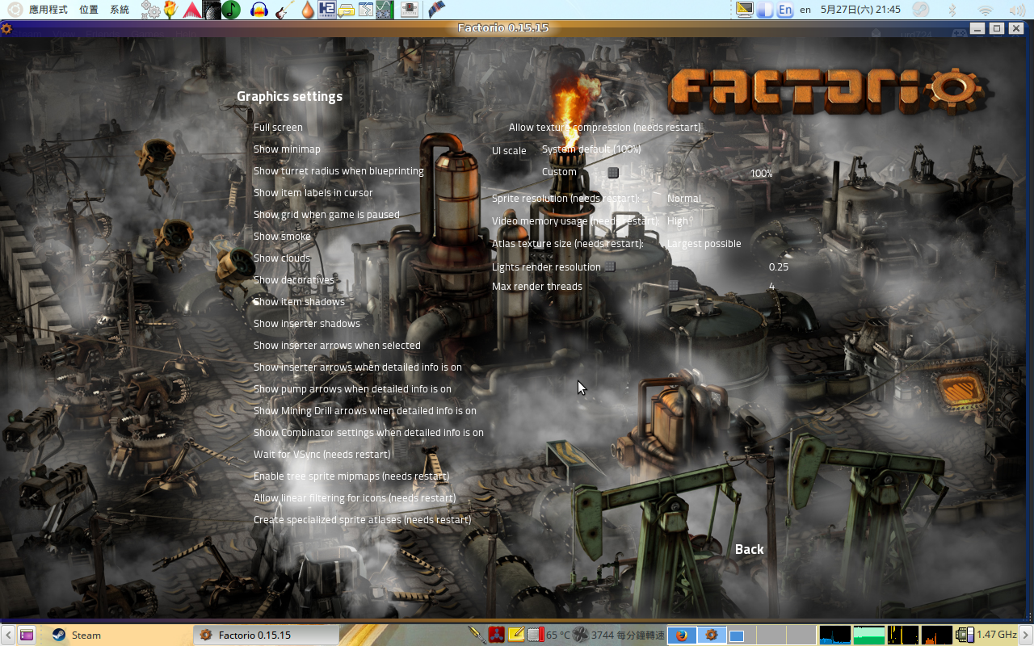Open the H2 Hydrogen drum machine launcher
The height and width of the screenshot is (646, 1034).
click(327, 10)
